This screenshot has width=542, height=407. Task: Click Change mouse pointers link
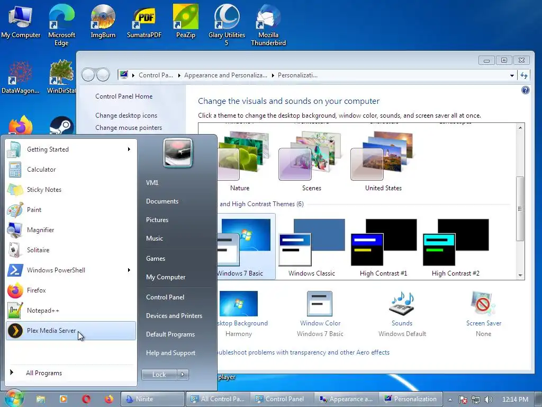tap(129, 127)
